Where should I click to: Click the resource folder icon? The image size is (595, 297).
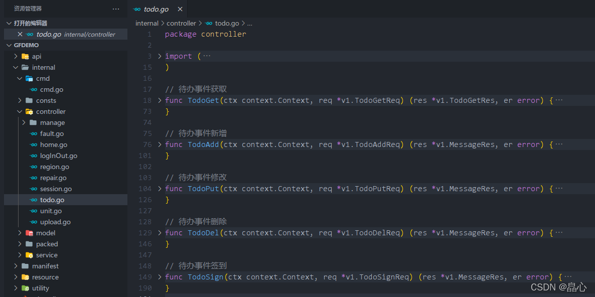[x=25, y=277]
